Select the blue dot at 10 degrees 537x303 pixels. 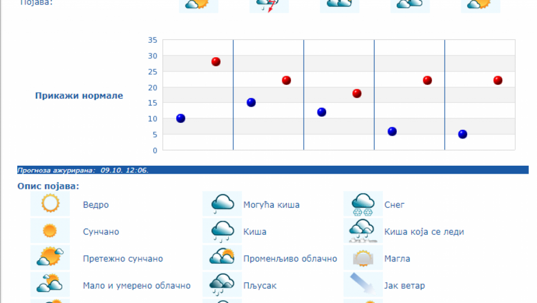tap(181, 118)
